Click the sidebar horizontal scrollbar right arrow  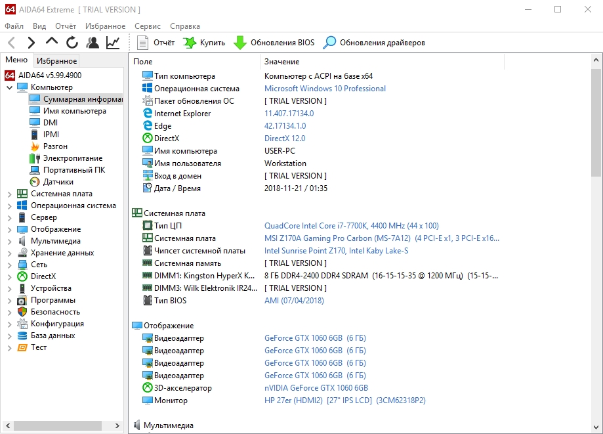point(117,425)
